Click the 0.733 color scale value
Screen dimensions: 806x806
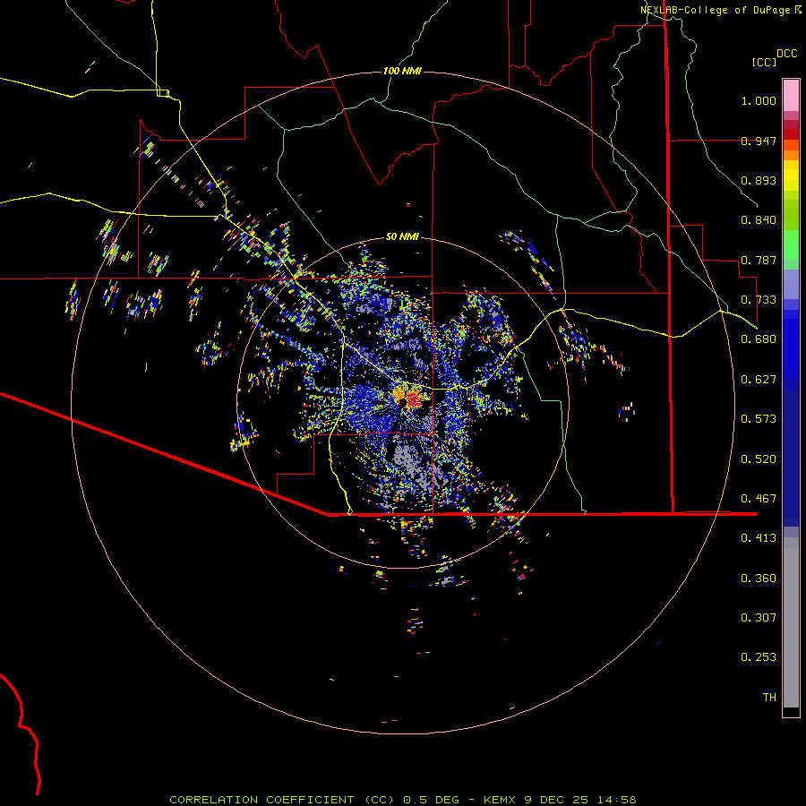point(759,300)
